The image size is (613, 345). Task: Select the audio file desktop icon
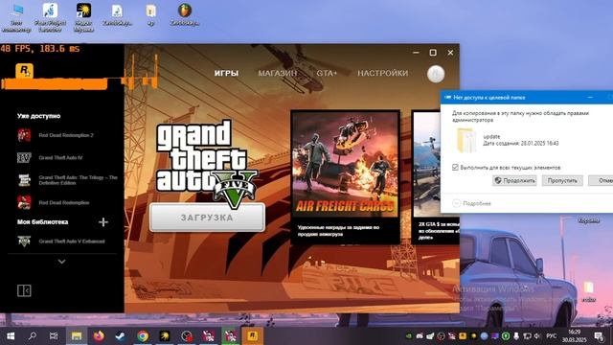tap(117, 15)
